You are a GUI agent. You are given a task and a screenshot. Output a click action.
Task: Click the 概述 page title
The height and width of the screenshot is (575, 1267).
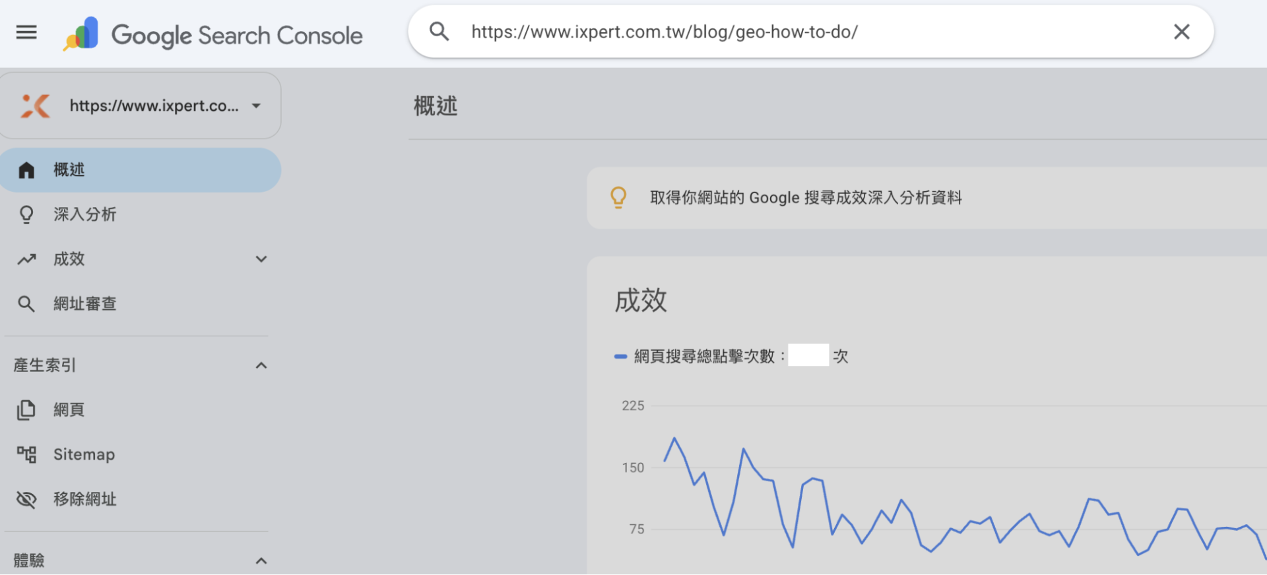pyautogui.click(x=436, y=106)
